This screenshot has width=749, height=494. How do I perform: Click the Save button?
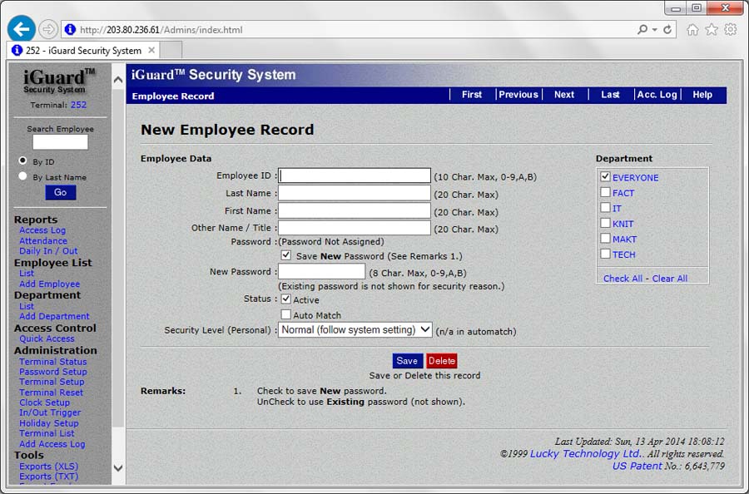(408, 361)
